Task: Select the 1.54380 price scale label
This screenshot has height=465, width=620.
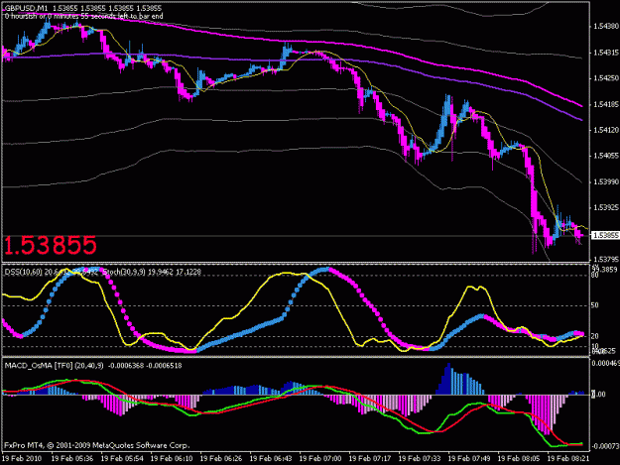Action: click(605, 26)
